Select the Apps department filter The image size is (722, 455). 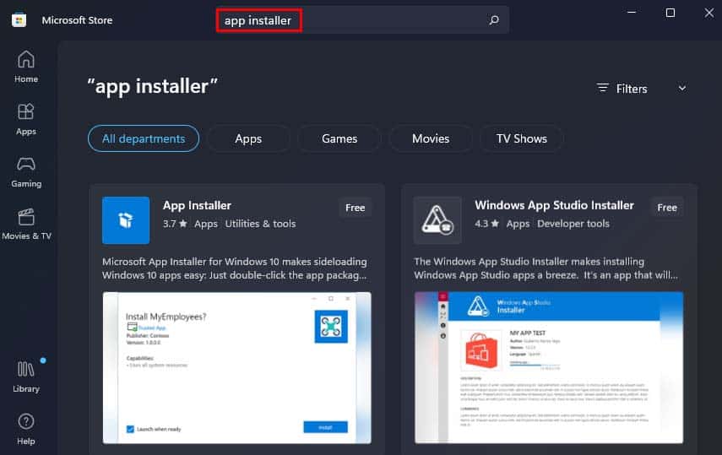click(x=248, y=138)
